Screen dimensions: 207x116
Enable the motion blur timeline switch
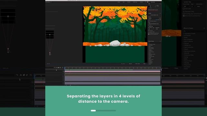[60, 67]
